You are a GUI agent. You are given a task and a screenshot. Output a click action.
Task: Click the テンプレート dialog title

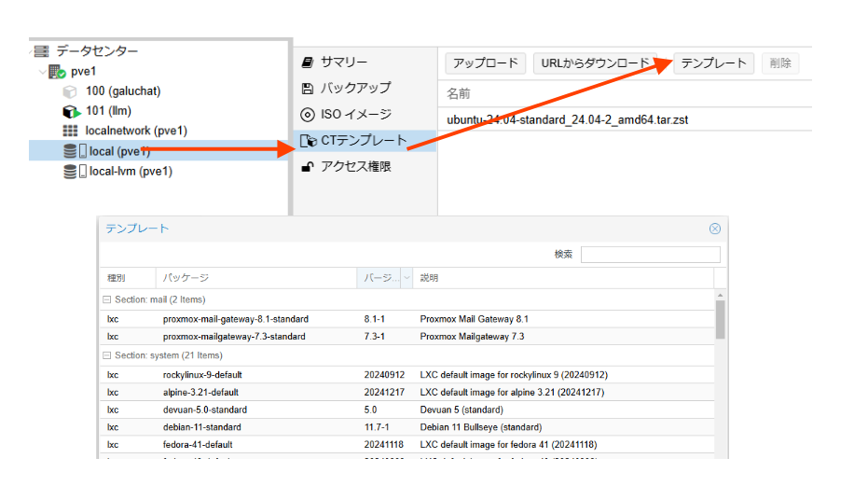(x=137, y=229)
